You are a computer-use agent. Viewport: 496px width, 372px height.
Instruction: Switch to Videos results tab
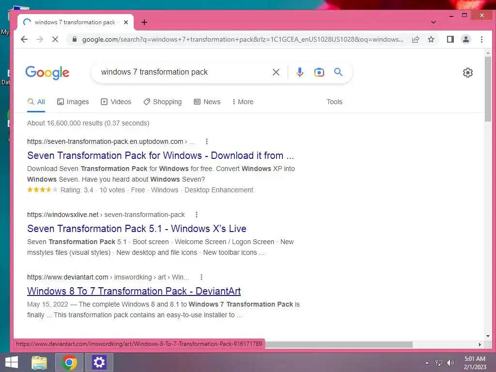[116, 102]
